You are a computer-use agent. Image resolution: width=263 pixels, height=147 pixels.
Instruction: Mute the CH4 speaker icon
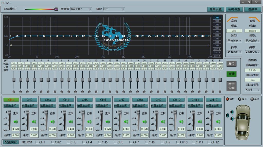coord(71,122)
